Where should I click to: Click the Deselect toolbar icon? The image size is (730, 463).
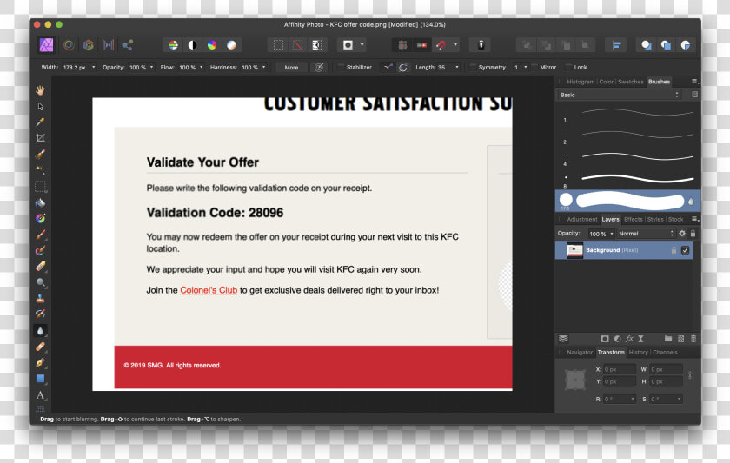tap(297, 45)
